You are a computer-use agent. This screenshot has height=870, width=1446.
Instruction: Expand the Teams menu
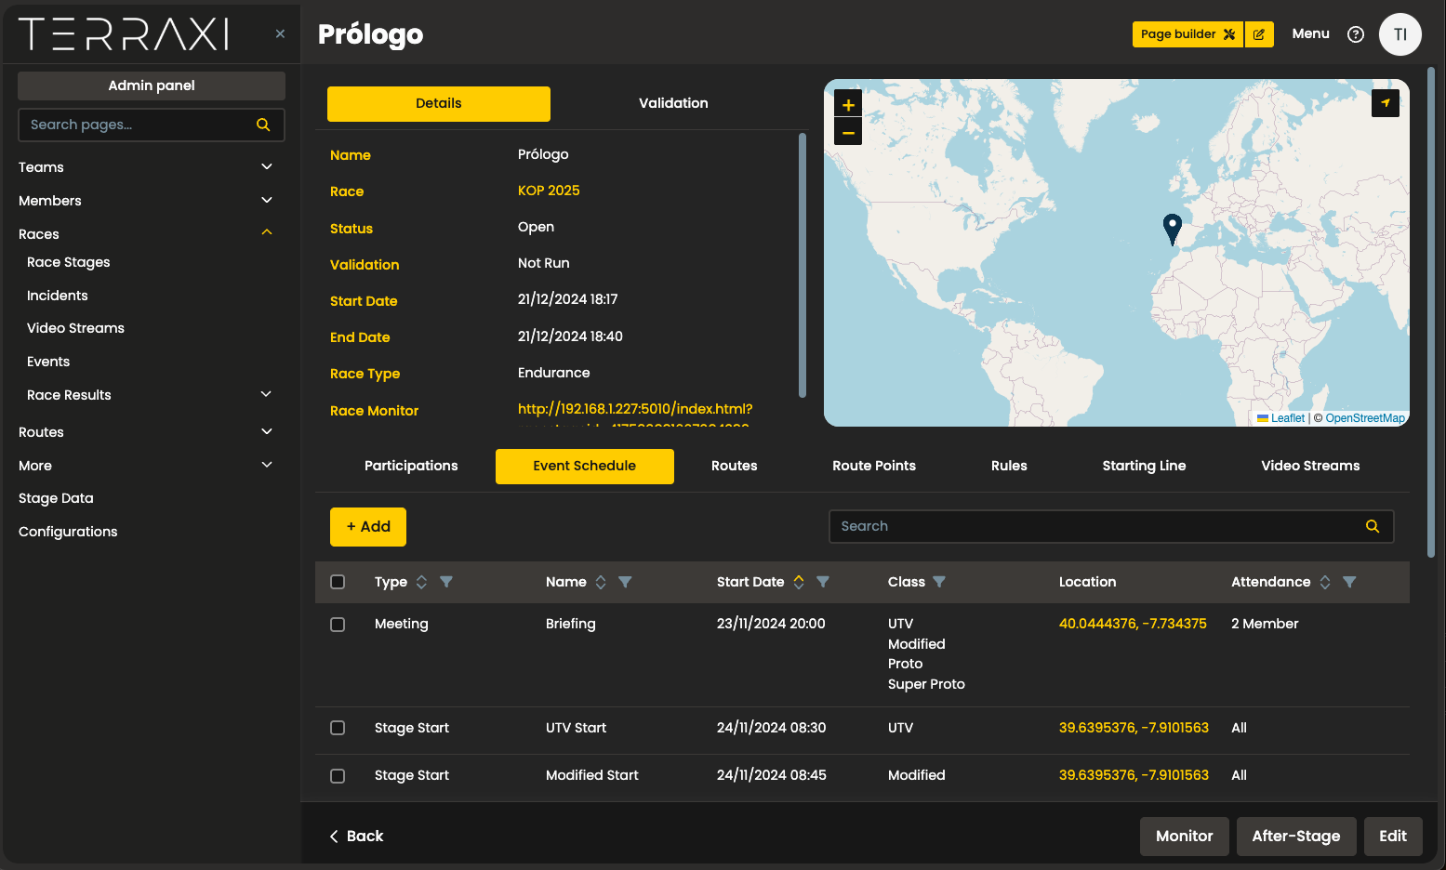point(267,166)
